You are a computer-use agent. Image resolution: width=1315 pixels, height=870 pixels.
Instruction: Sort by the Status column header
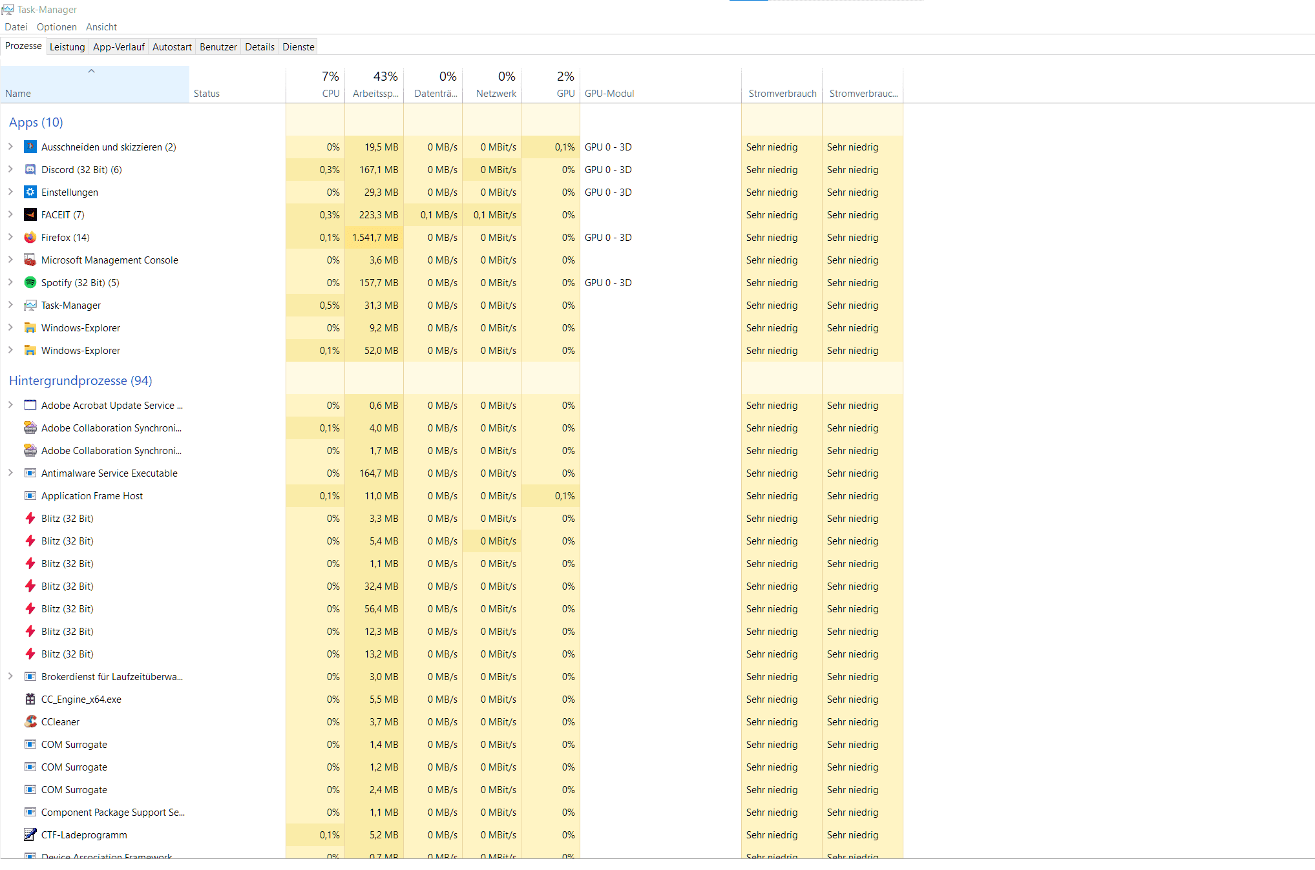coord(238,85)
